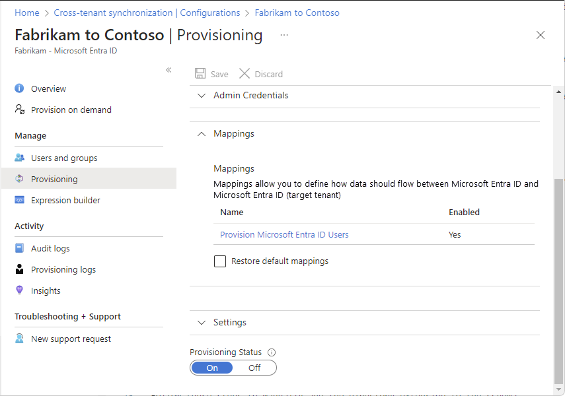The width and height of the screenshot is (565, 396).
Task: Open the ellipsis more options menu
Action: click(284, 35)
